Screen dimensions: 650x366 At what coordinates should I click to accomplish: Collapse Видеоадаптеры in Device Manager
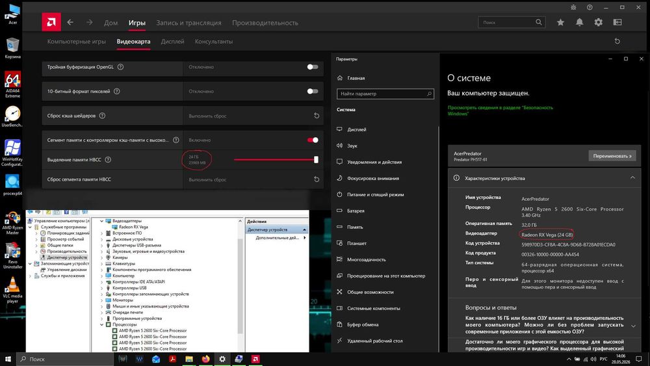[101, 221]
